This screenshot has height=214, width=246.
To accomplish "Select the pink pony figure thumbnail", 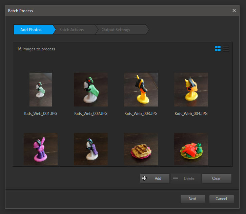I will 41,149.
